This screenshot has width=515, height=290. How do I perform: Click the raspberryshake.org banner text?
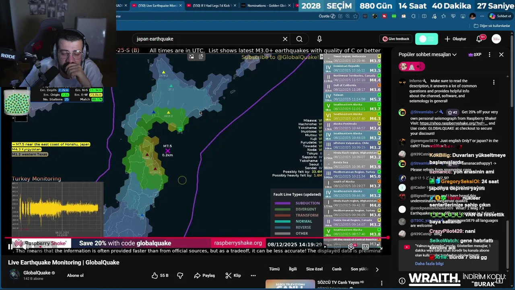[238, 243]
